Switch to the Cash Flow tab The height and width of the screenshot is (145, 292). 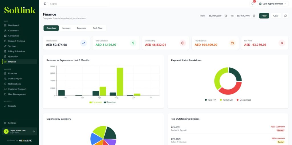[98, 28]
